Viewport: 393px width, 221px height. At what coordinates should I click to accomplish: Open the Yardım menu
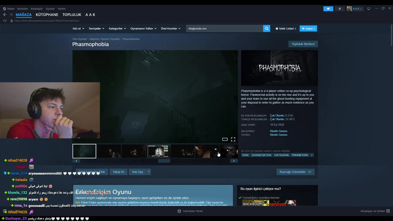(61, 9)
